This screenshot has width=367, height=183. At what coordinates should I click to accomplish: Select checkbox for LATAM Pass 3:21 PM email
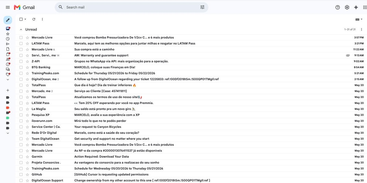click(x=21, y=44)
